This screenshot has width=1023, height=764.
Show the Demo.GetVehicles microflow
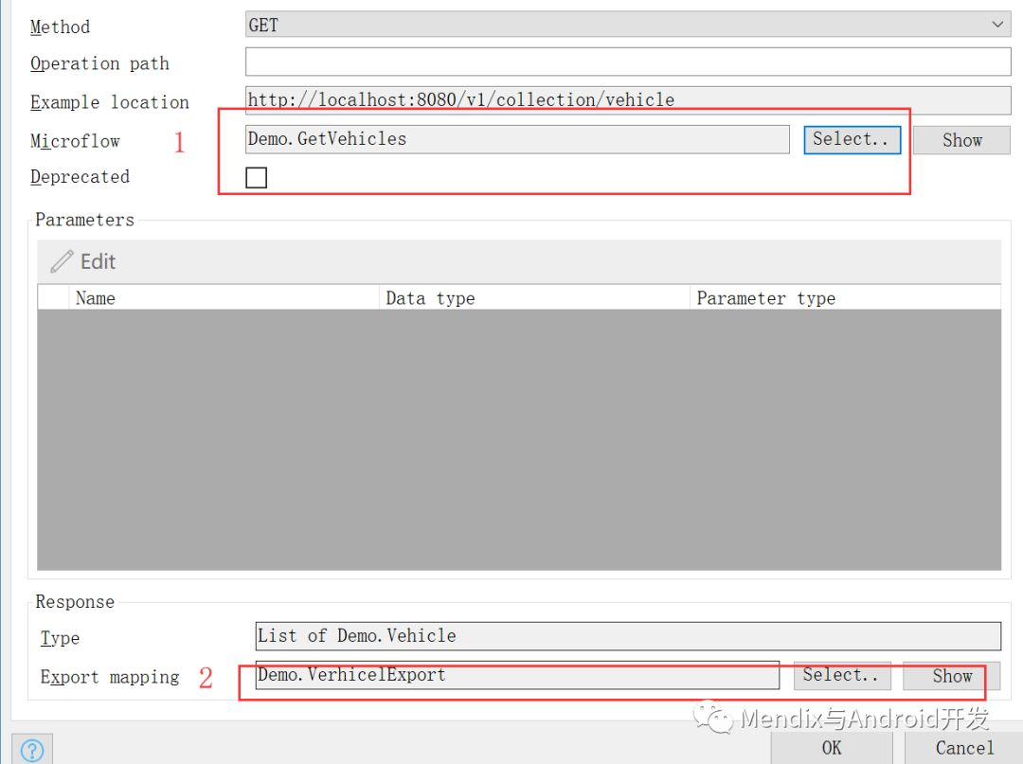(x=960, y=139)
